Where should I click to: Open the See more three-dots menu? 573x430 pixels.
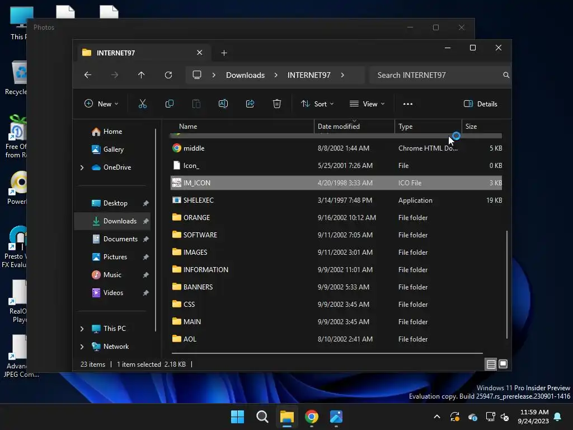point(408,104)
